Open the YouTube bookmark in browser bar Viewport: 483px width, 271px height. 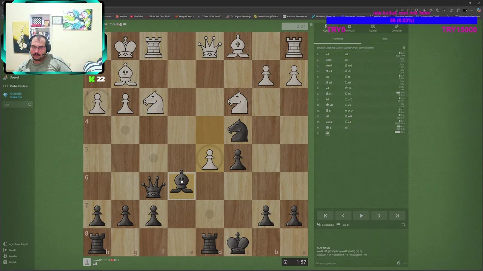click(137, 17)
